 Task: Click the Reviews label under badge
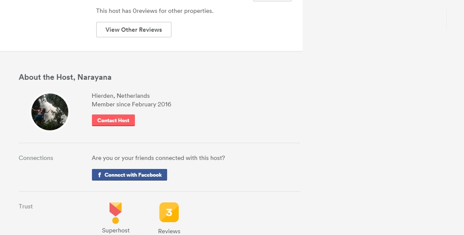pos(169,231)
